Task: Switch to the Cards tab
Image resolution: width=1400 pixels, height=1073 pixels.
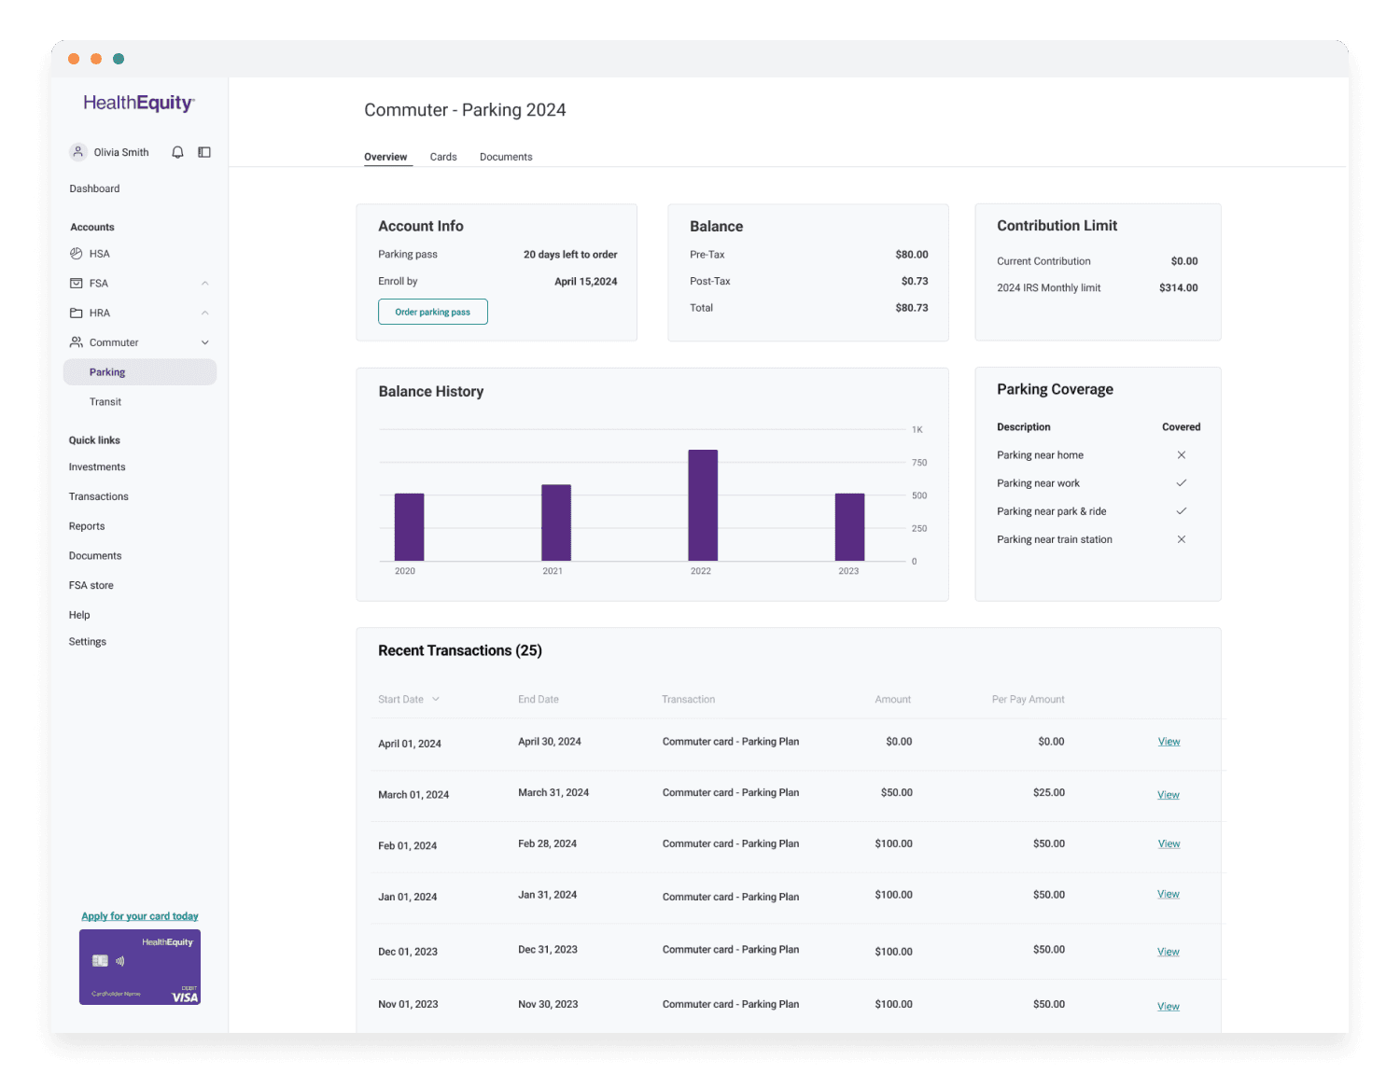Action: pyautogui.click(x=443, y=157)
